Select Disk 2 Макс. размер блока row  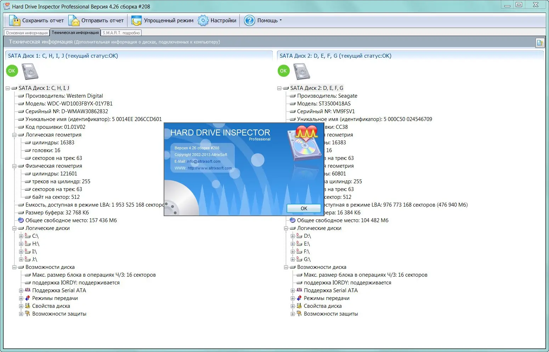point(366,275)
